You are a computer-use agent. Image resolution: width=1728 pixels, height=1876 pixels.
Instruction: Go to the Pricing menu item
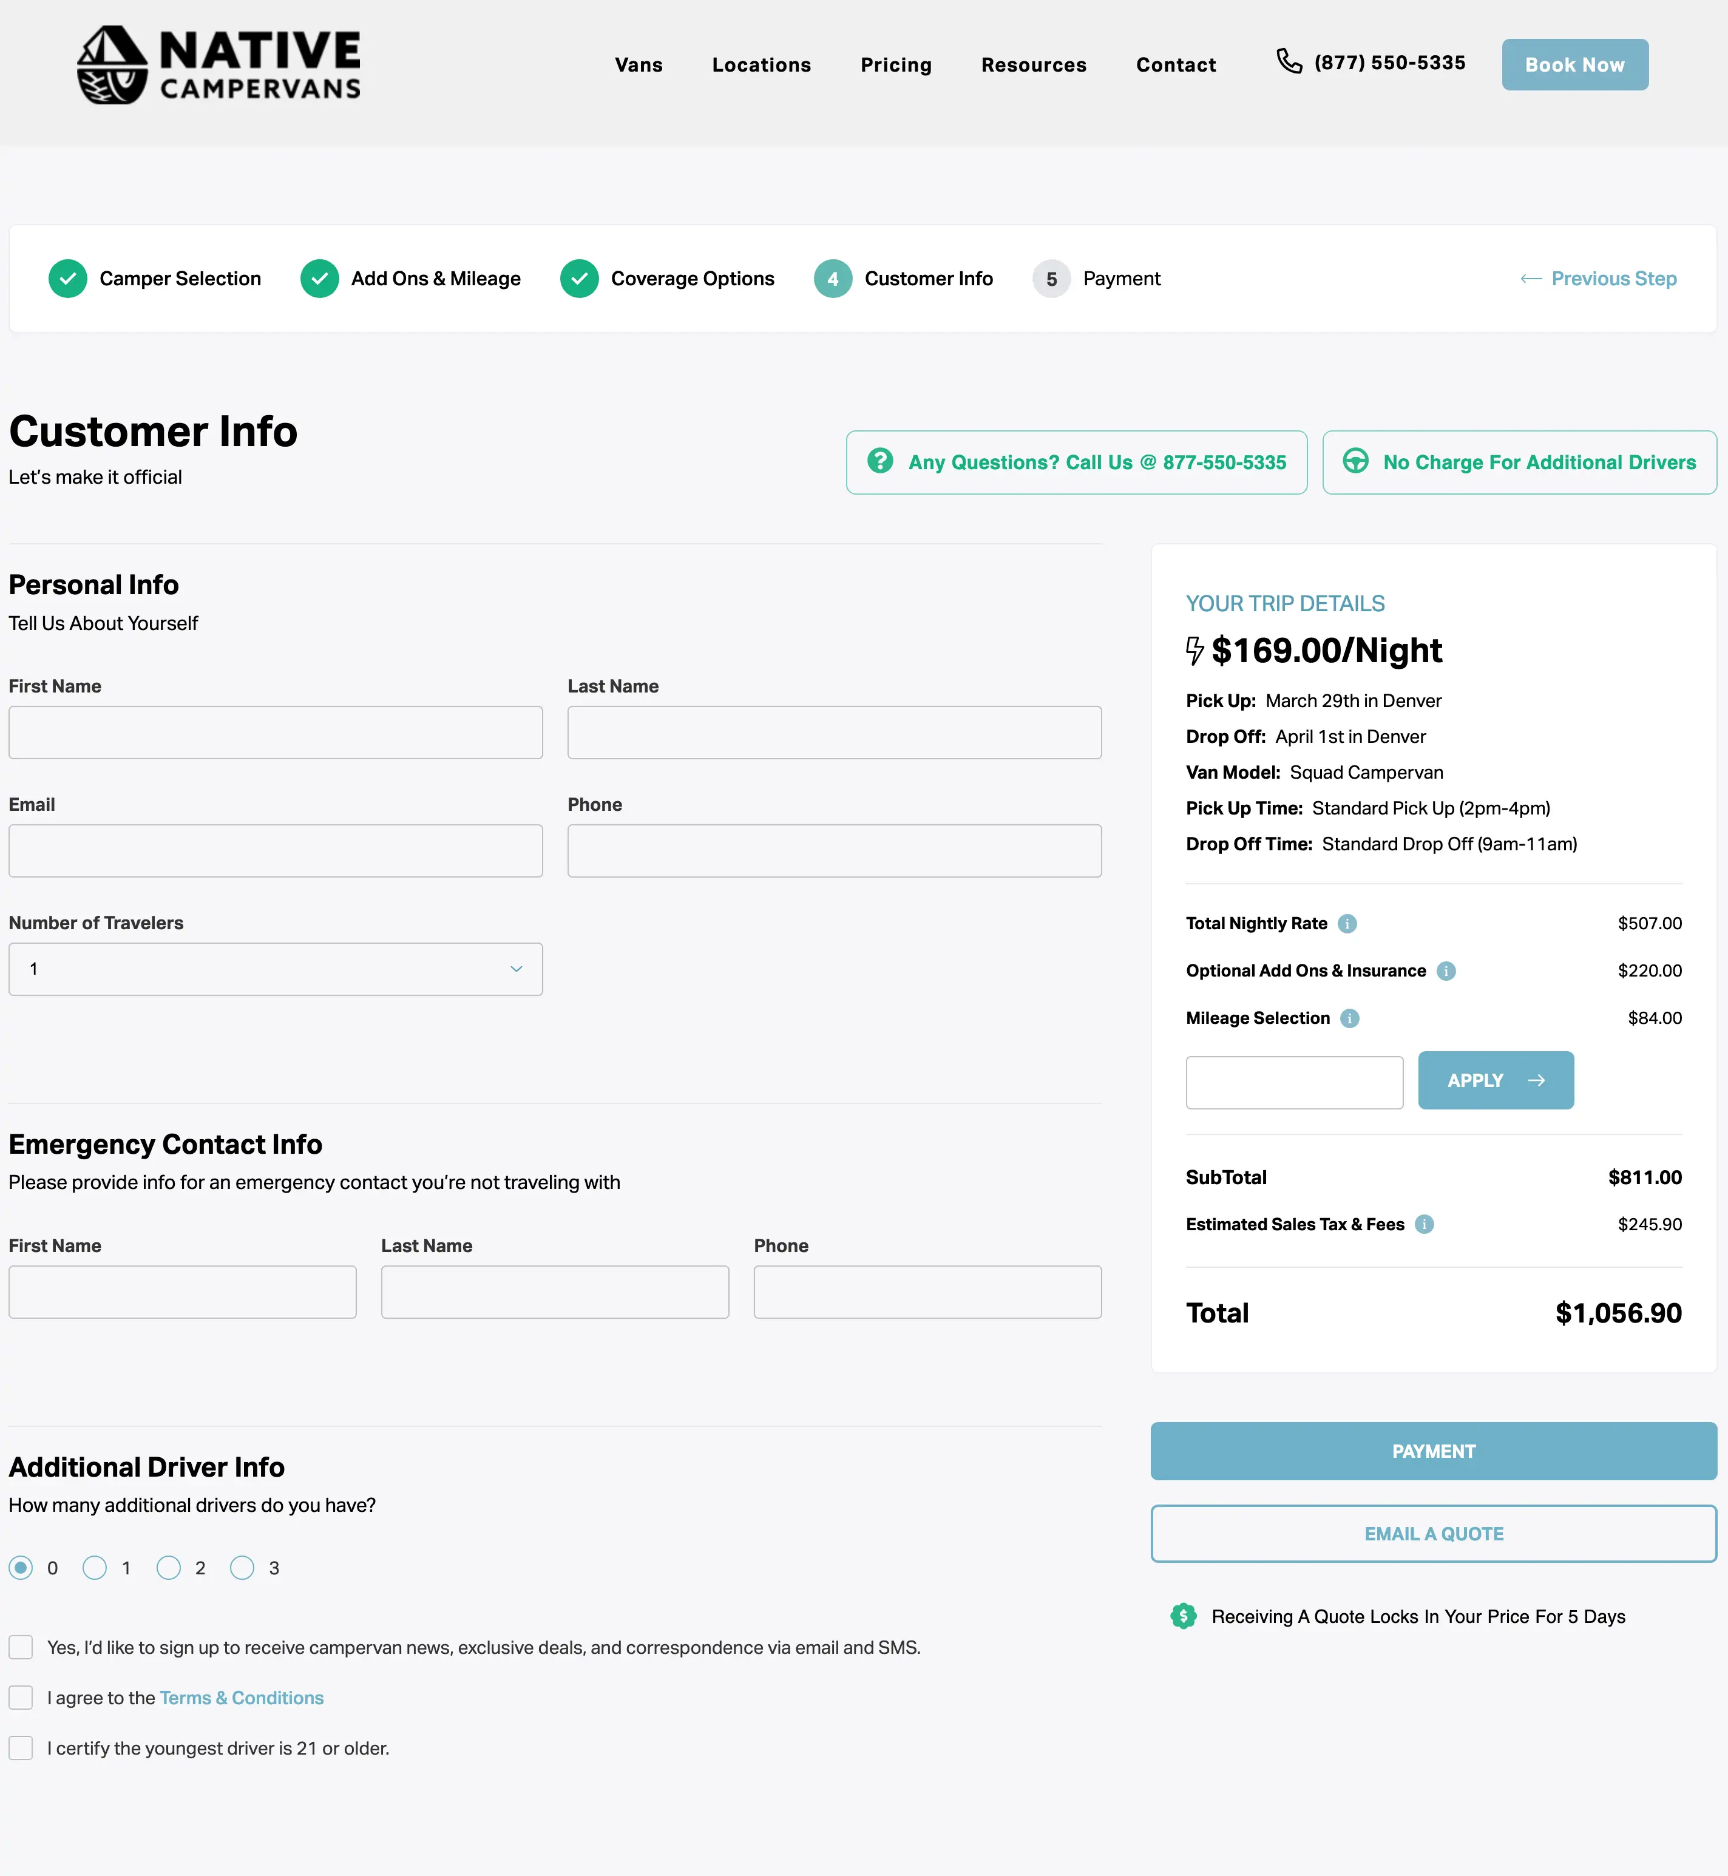[x=896, y=66]
